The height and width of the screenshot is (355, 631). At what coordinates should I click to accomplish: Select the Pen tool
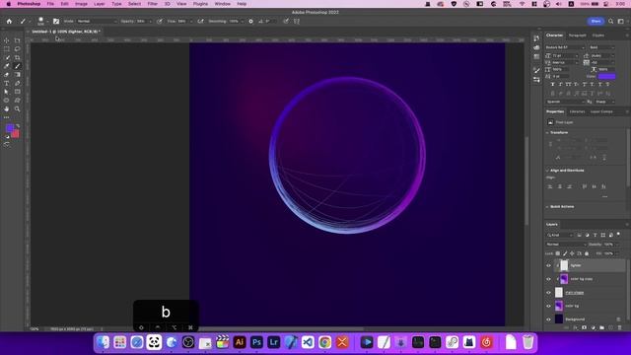pyautogui.click(x=18, y=83)
